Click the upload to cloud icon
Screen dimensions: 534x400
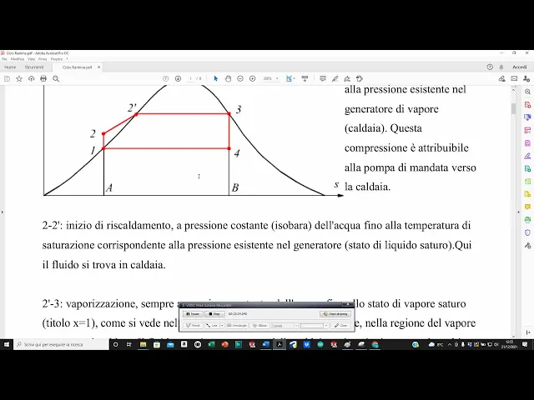32,79
